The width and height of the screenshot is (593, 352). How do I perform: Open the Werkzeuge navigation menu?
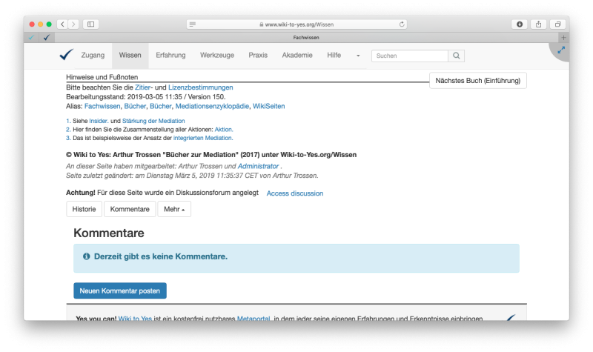217,56
